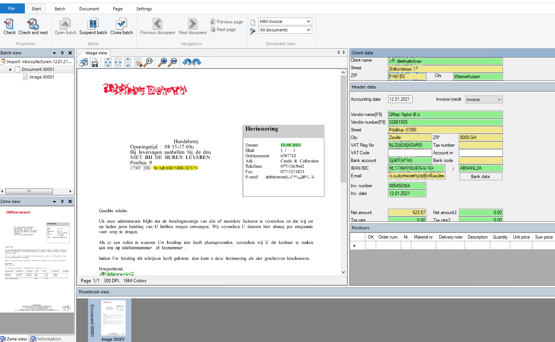Collapse the Document 00001 tree node
The image size is (555, 342).
click(10, 70)
